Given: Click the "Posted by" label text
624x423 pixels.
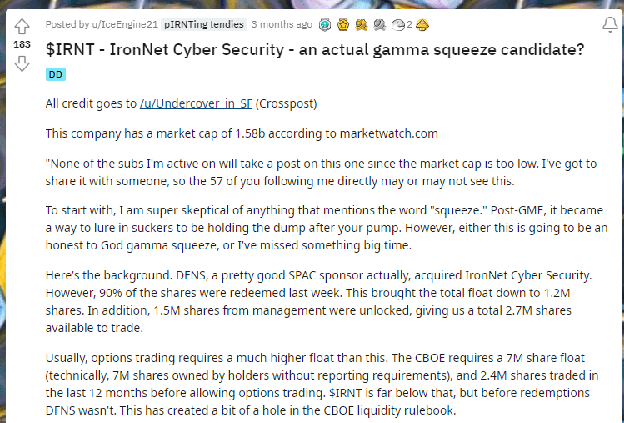Looking at the screenshot, I should point(68,25).
